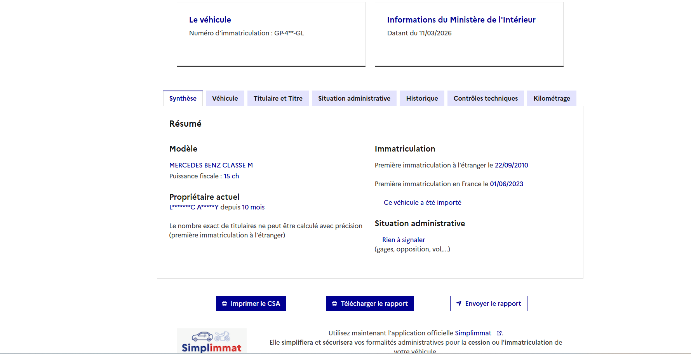Click the French registration date 01/06/2023

pyautogui.click(x=507, y=184)
